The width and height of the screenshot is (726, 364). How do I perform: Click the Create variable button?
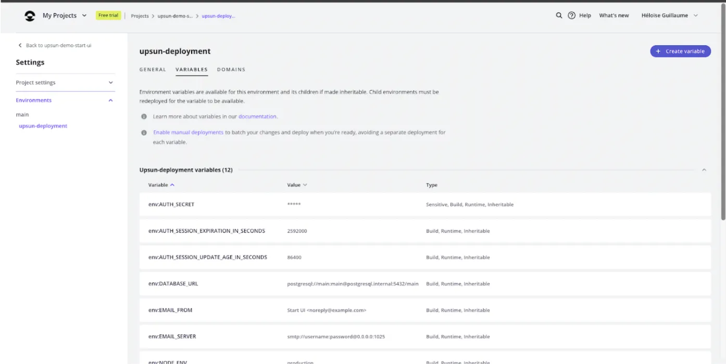coord(680,51)
